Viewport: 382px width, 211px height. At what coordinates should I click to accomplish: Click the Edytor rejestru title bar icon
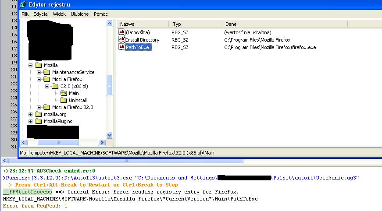(23, 4)
